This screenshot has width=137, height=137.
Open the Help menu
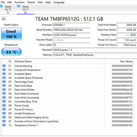click(48, 2)
